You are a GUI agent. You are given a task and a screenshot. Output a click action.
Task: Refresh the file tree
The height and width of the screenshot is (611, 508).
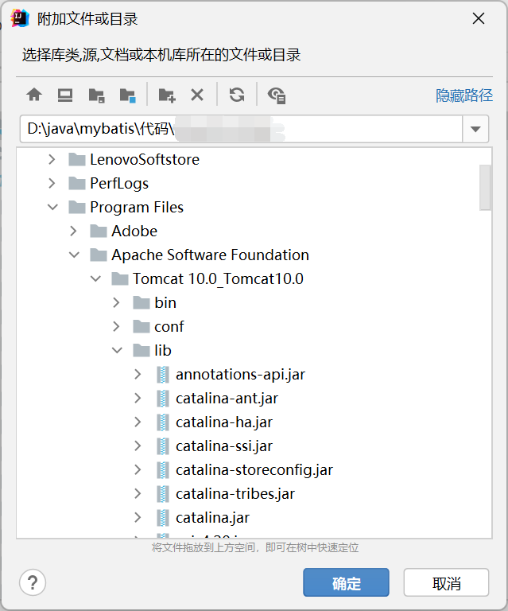(x=236, y=95)
